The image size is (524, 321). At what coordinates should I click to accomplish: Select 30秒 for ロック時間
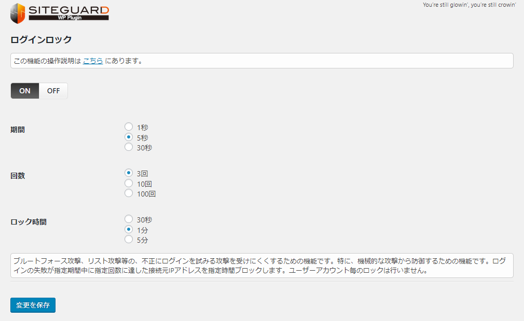pyautogui.click(x=129, y=219)
